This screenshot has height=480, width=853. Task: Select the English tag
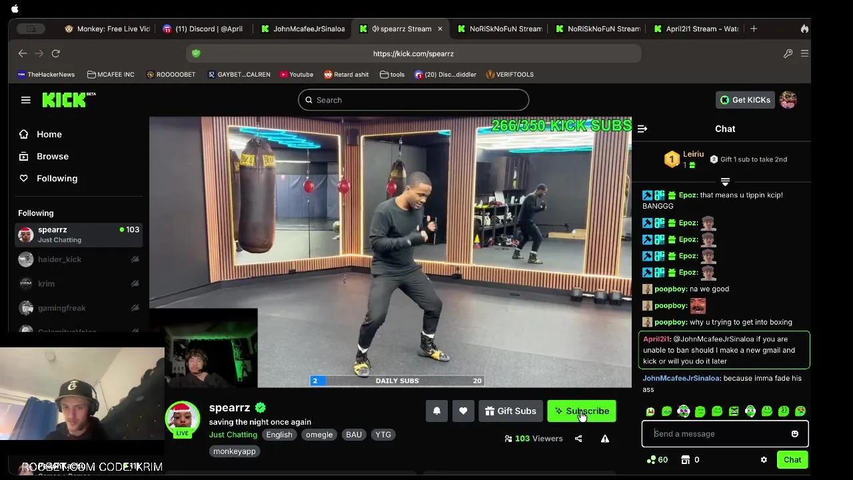point(279,435)
